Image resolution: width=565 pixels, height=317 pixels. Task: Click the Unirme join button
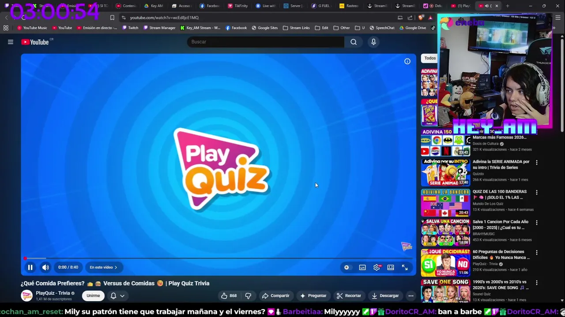click(93, 296)
